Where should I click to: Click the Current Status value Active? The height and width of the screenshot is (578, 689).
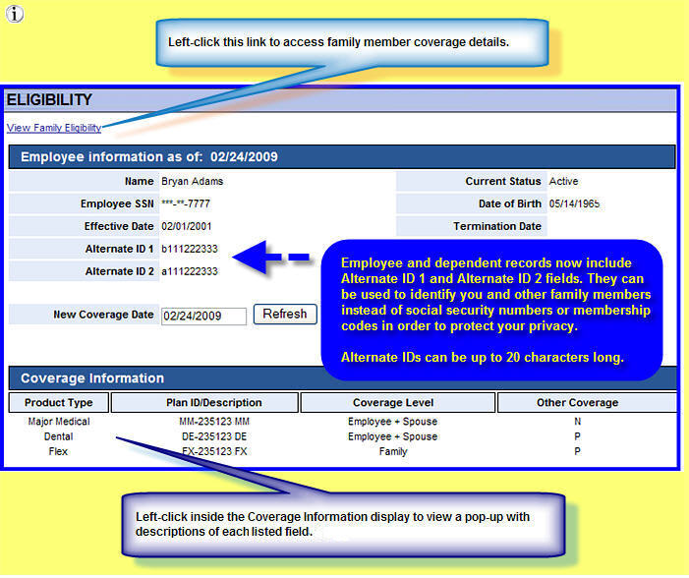(563, 181)
